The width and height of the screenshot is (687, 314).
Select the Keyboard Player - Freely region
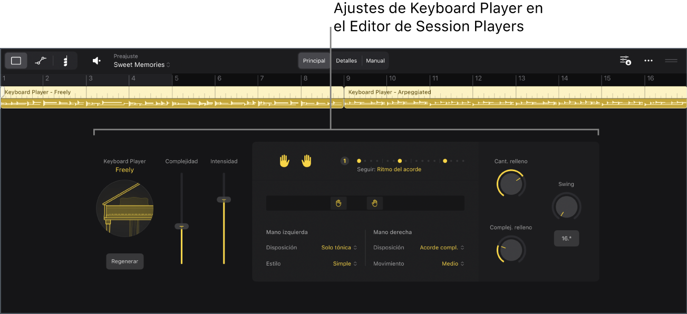click(x=172, y=97)
